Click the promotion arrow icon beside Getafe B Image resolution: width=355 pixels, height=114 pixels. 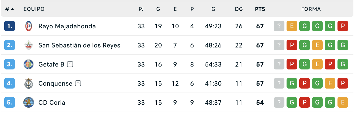70,64
